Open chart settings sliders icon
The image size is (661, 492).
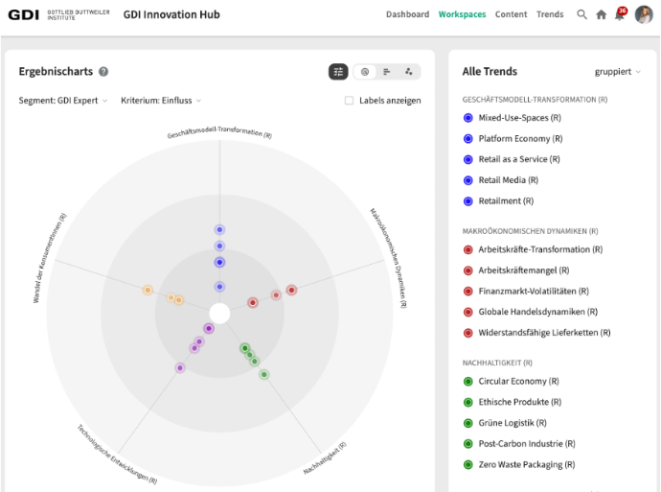click(x=338, y=72)
